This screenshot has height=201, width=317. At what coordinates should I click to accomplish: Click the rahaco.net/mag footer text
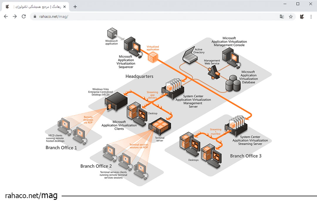(x=31, y=195)
